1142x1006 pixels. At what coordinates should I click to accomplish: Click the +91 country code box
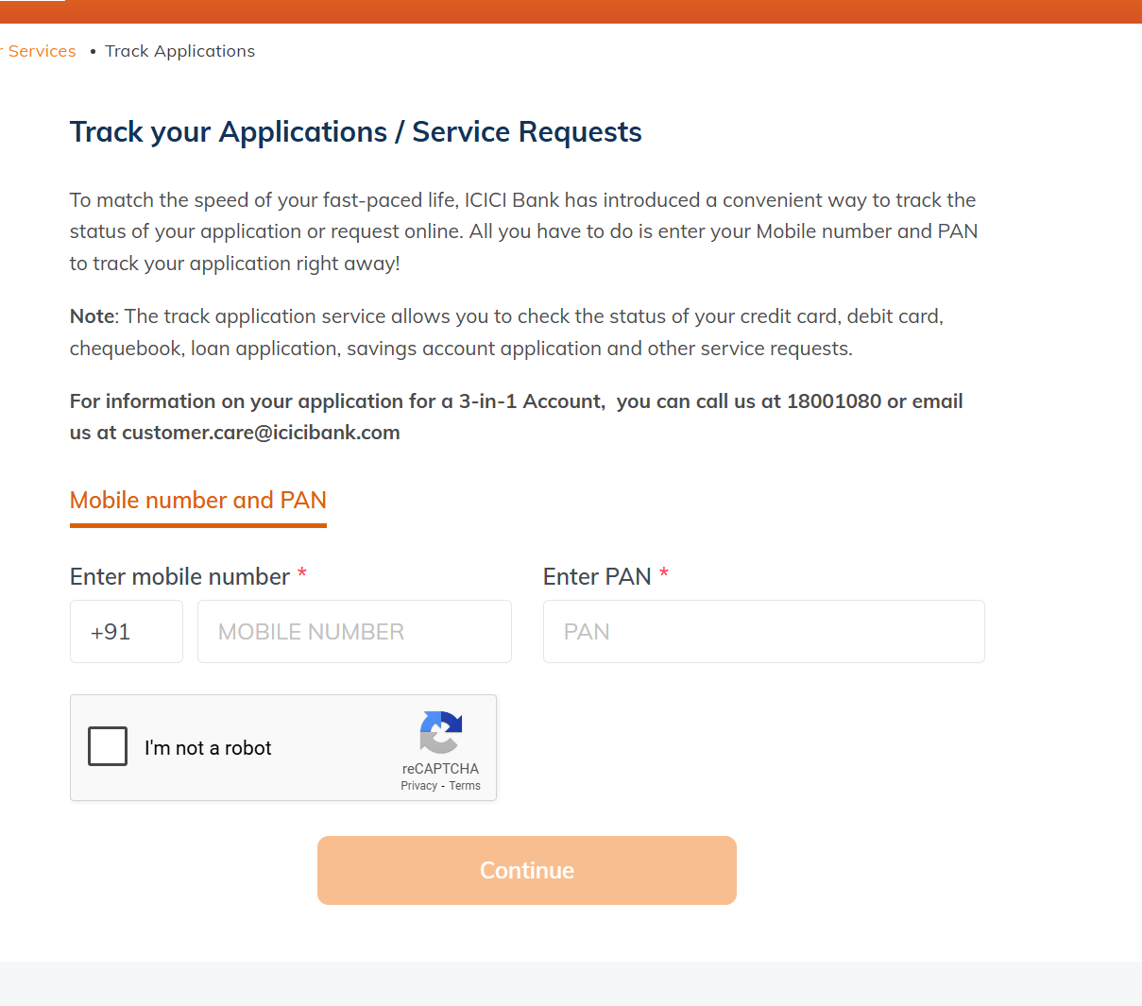tap(127, 632)
